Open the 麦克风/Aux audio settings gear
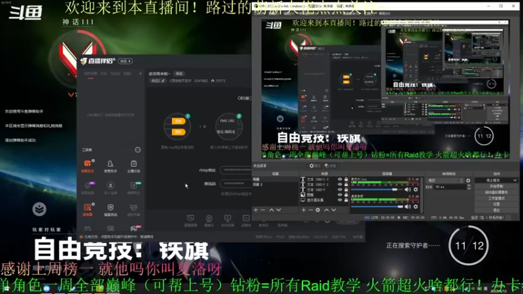 pyautogui.click(x=416, y=189)
